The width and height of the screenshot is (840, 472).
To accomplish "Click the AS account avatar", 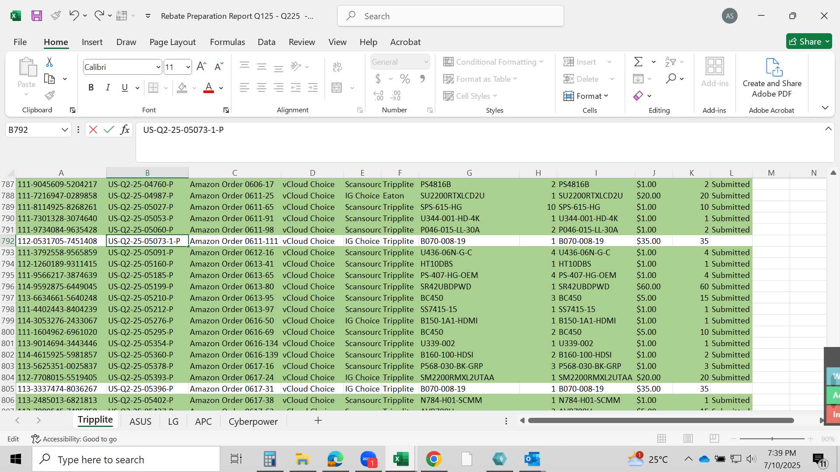I will tap(729, 16).
